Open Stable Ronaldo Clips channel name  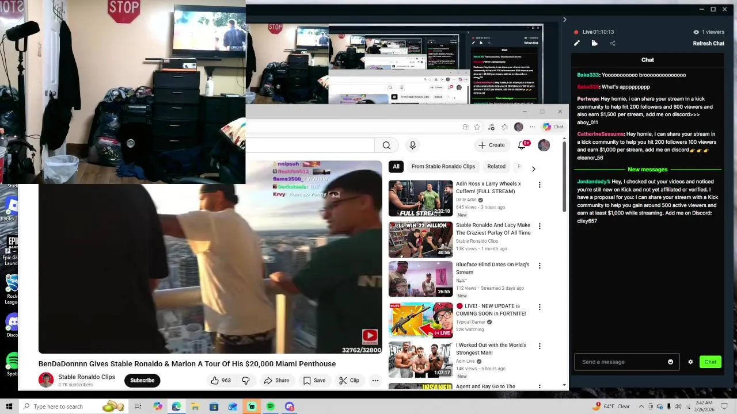click(86, 377)
